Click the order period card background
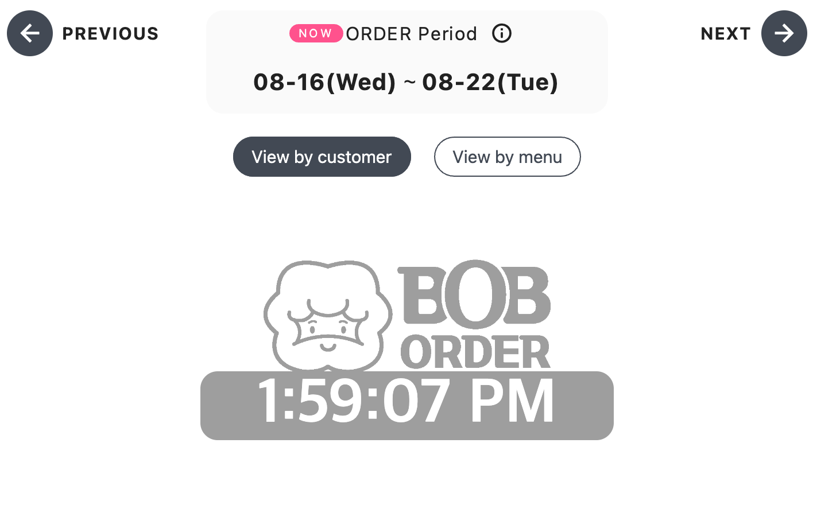Viewport: 813px width, 505px height. click(407, 62)
